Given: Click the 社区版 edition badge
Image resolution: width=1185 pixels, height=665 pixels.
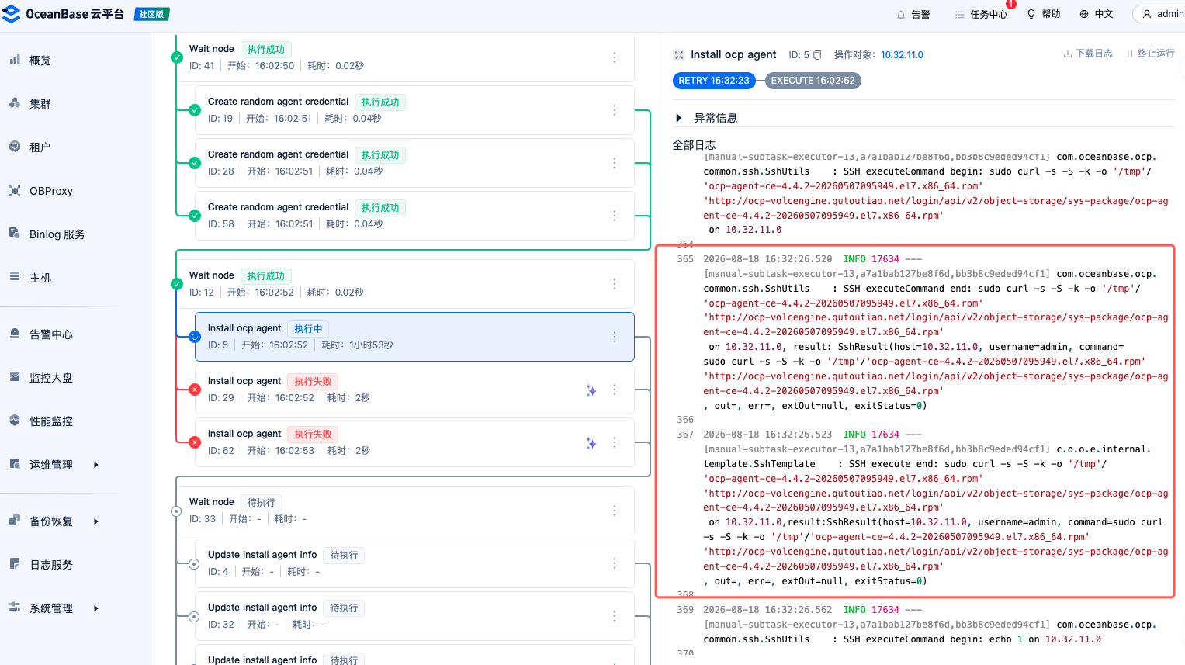Looking at the screenshot, I should click(x=152, y=14).
